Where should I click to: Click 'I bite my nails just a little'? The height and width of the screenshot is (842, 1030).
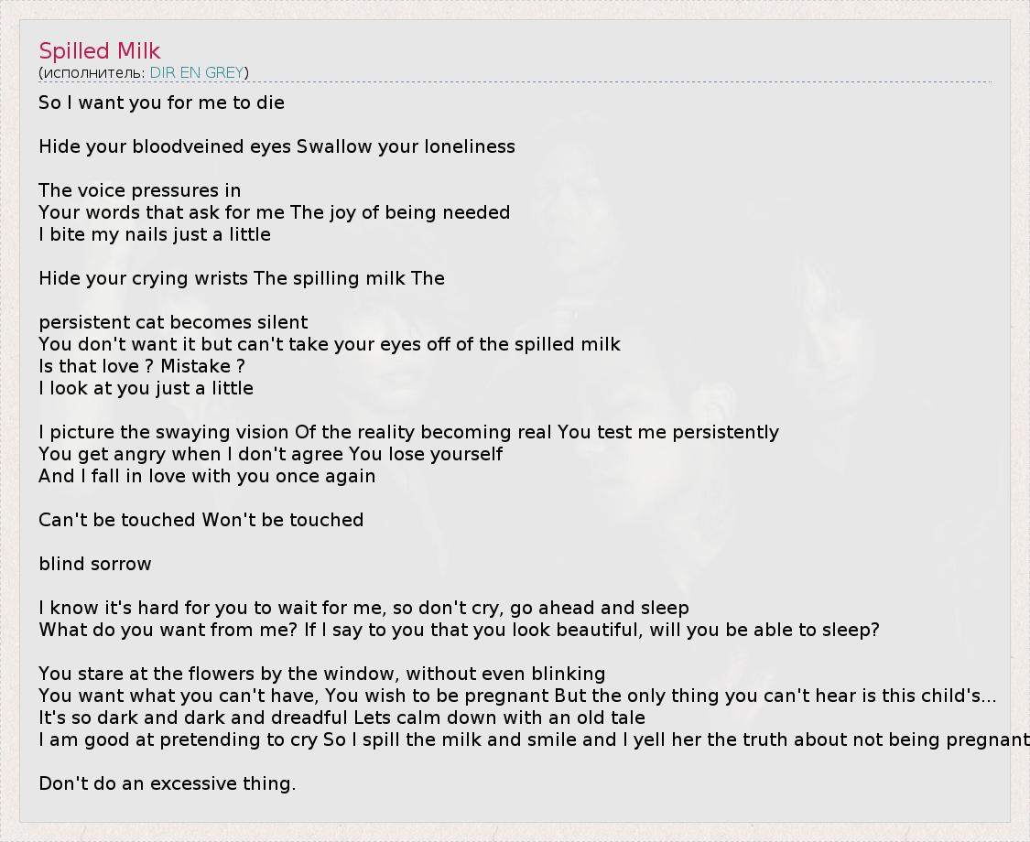point(155,234)
